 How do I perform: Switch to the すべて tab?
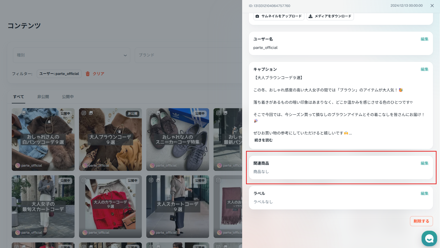[18, 97]
